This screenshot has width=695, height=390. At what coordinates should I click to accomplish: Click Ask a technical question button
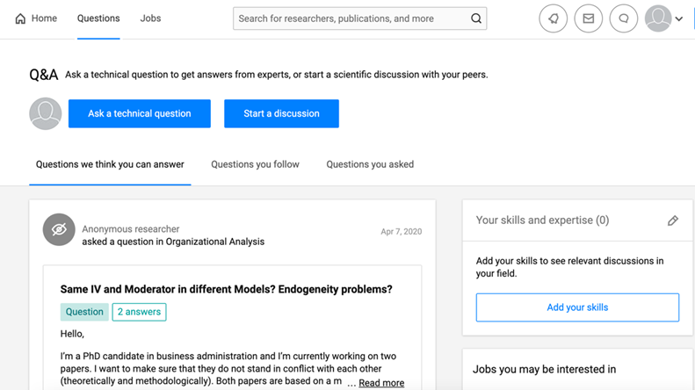[x=140, y=113]
